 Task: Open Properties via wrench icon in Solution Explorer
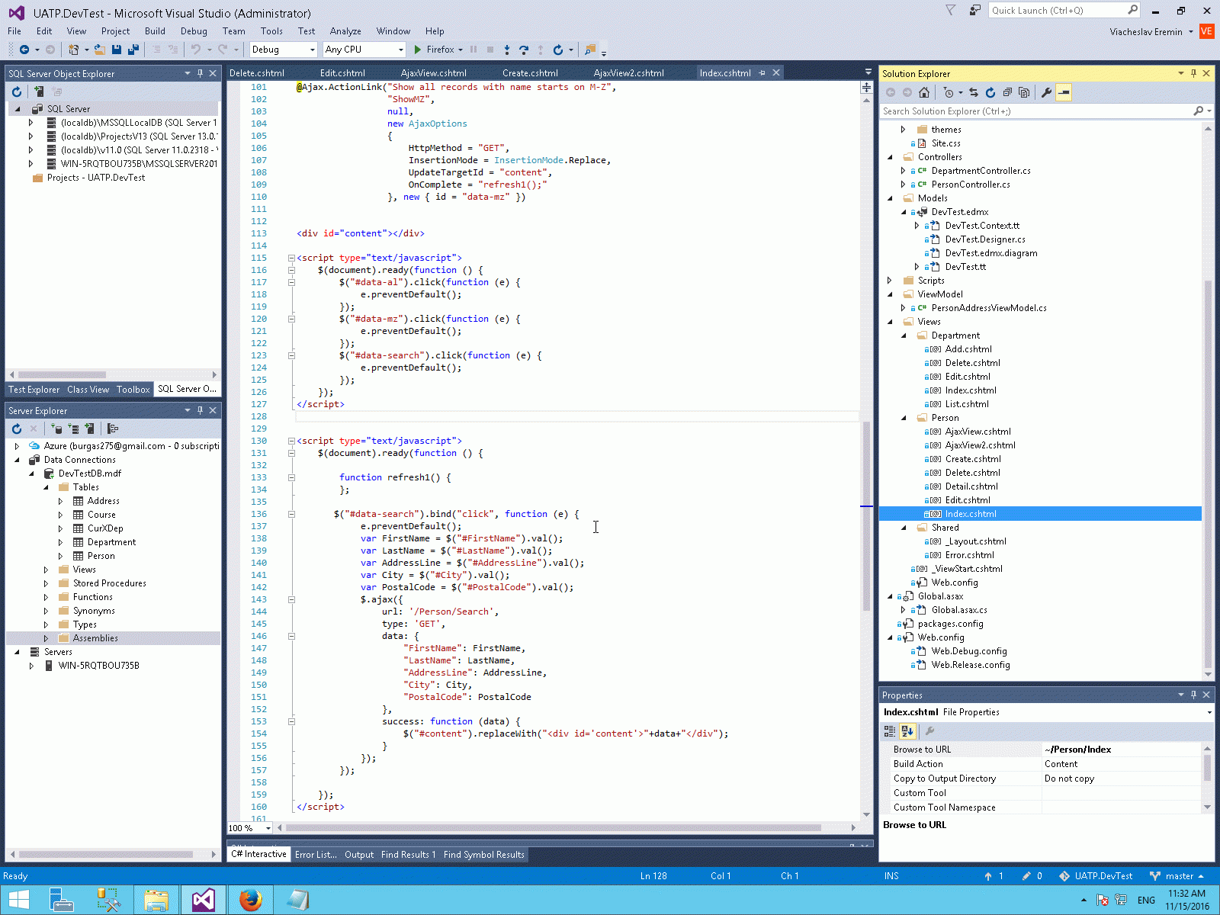coord(1046,92)
